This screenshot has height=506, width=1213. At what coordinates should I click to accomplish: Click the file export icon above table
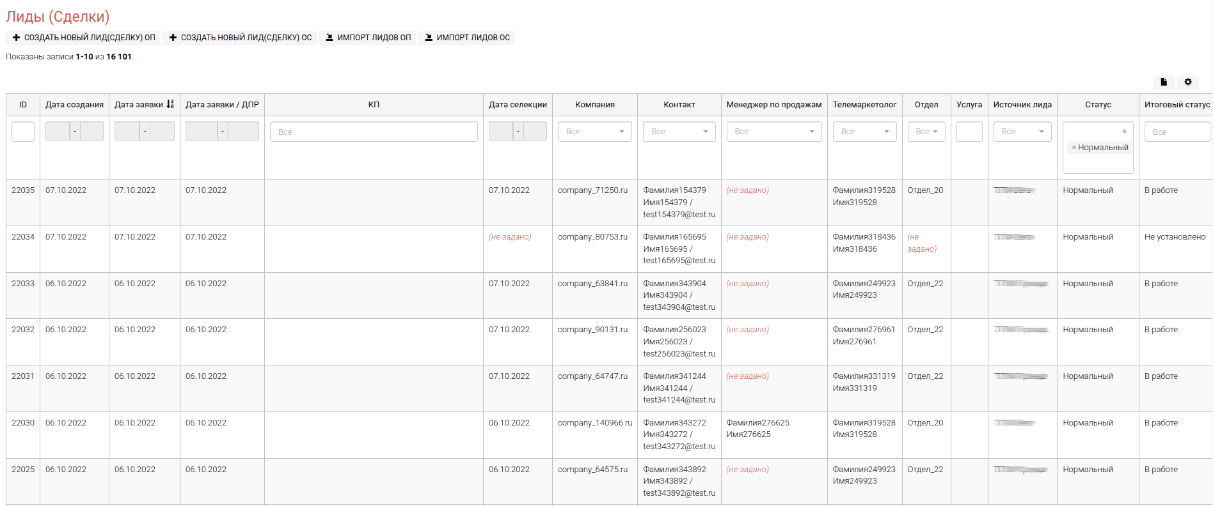pos(1164,82)
